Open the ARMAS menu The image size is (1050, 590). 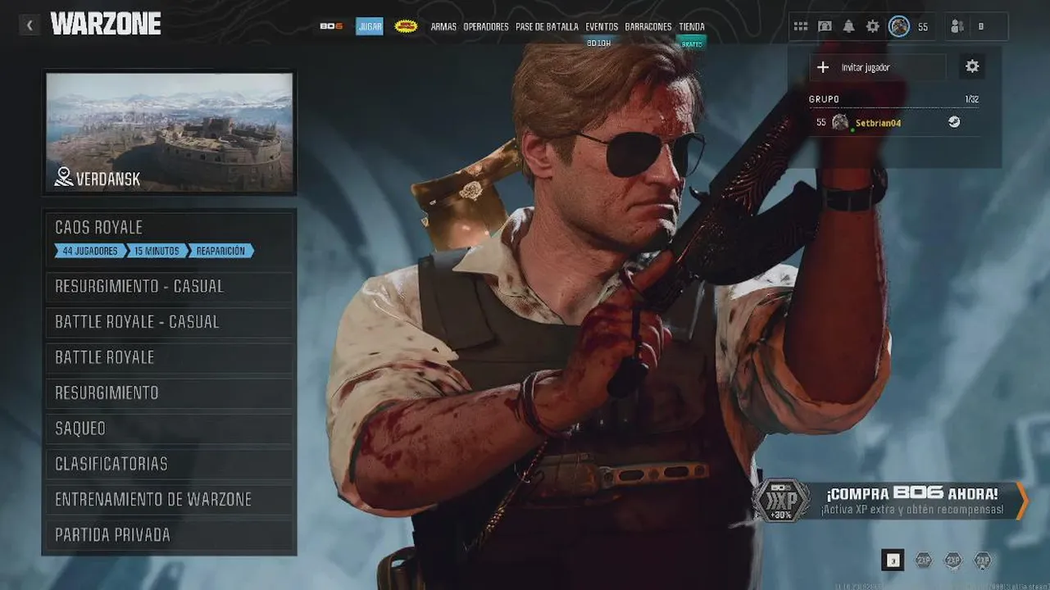click(x=443, y=27)
